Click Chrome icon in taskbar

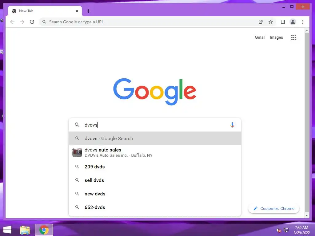point(44,230)
